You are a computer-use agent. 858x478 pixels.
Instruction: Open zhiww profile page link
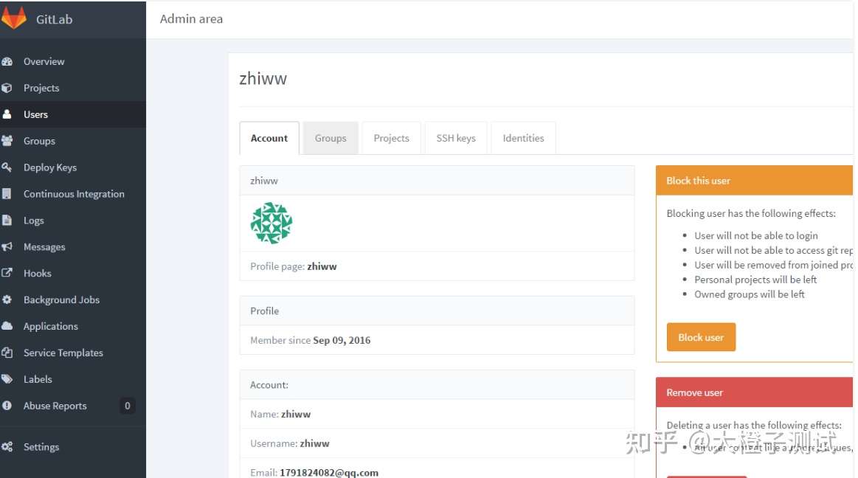tap(322, 266)
